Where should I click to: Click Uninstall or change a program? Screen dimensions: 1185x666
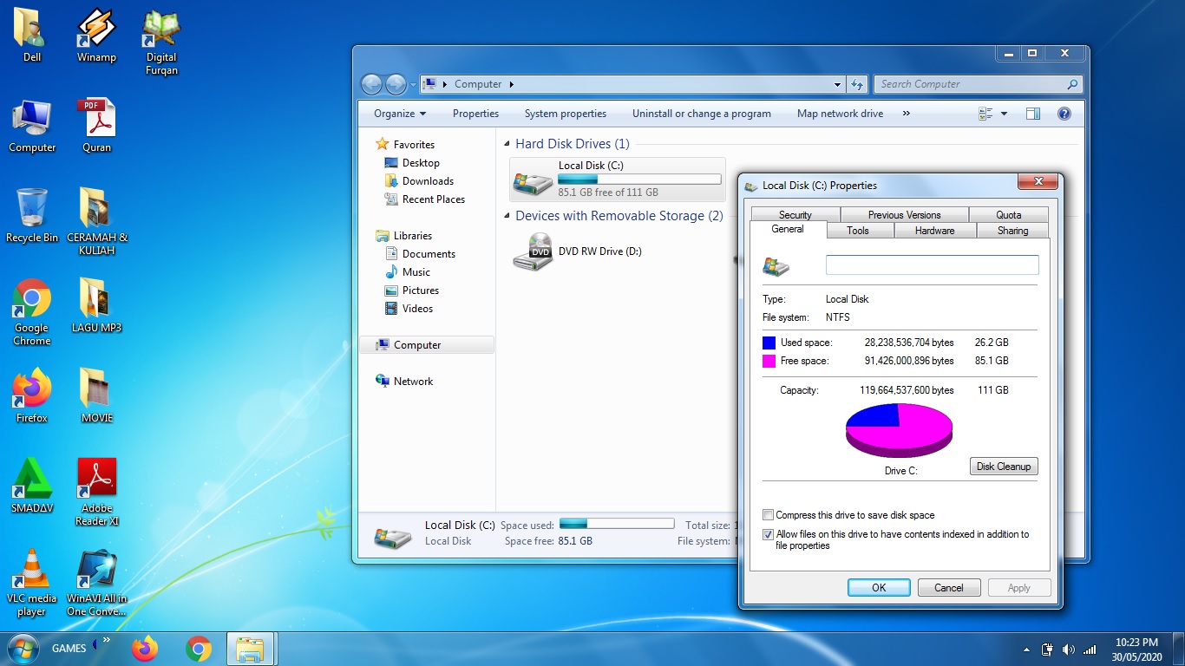pyautogui.click(x=702, y=114)
